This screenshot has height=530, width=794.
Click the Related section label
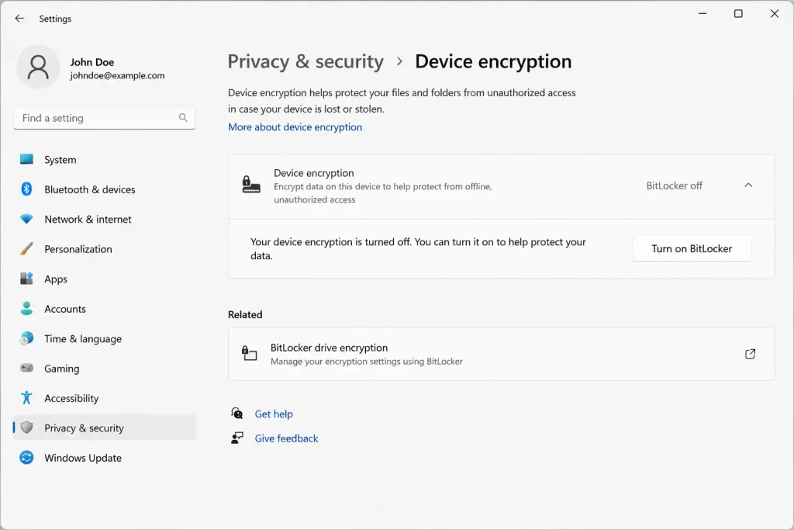pyautogui.click(x=245, y=314)
